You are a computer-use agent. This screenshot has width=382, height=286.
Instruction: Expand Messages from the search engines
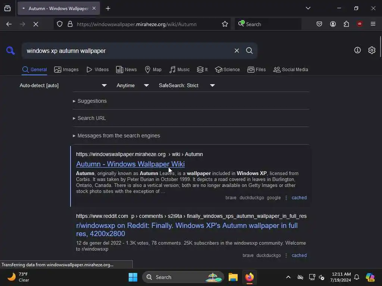[x=116, y=136]
